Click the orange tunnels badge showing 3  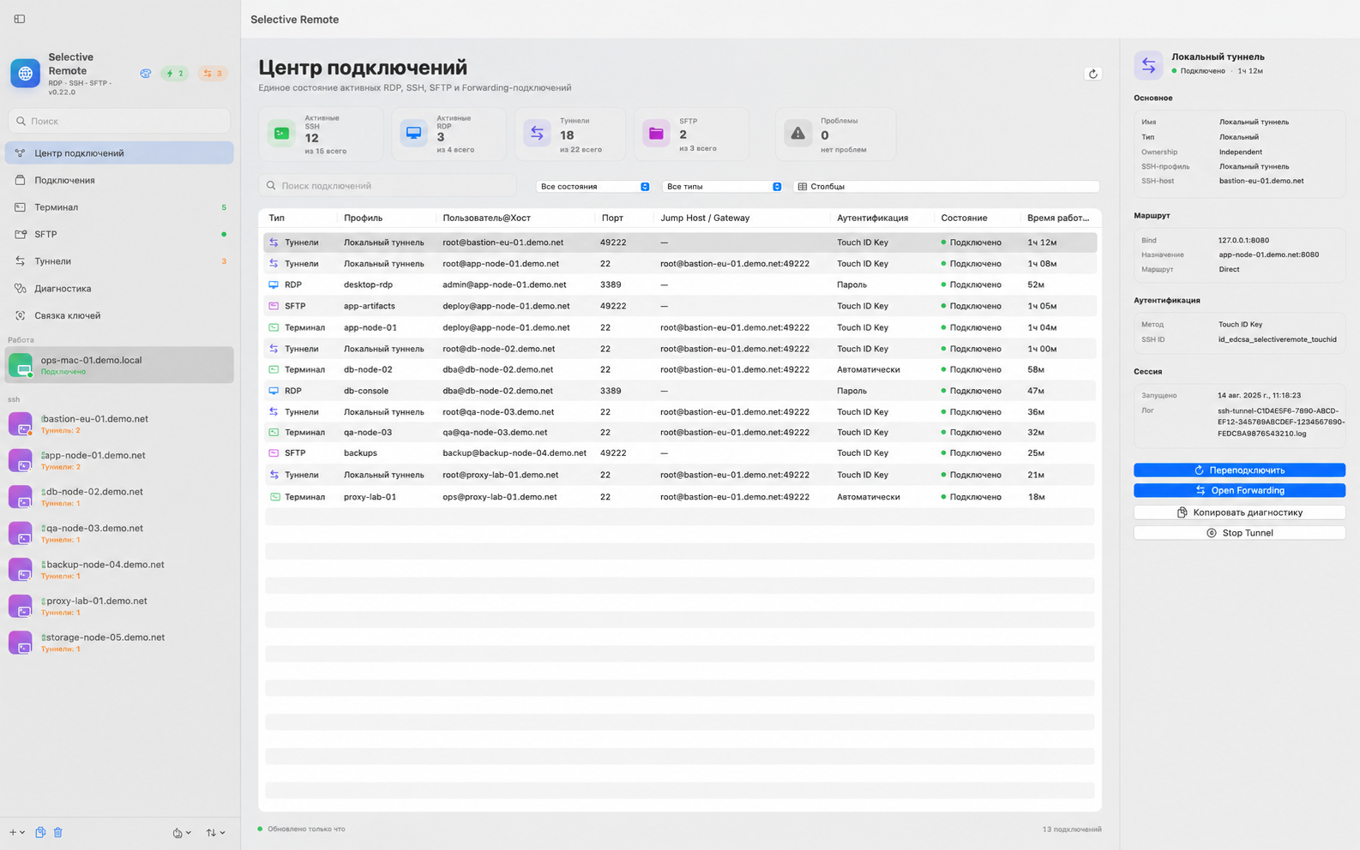tap(213, 74)
